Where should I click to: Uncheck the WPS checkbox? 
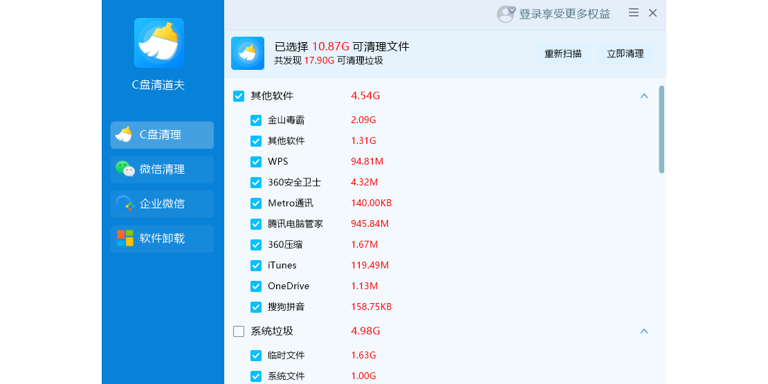click(256, 162)
